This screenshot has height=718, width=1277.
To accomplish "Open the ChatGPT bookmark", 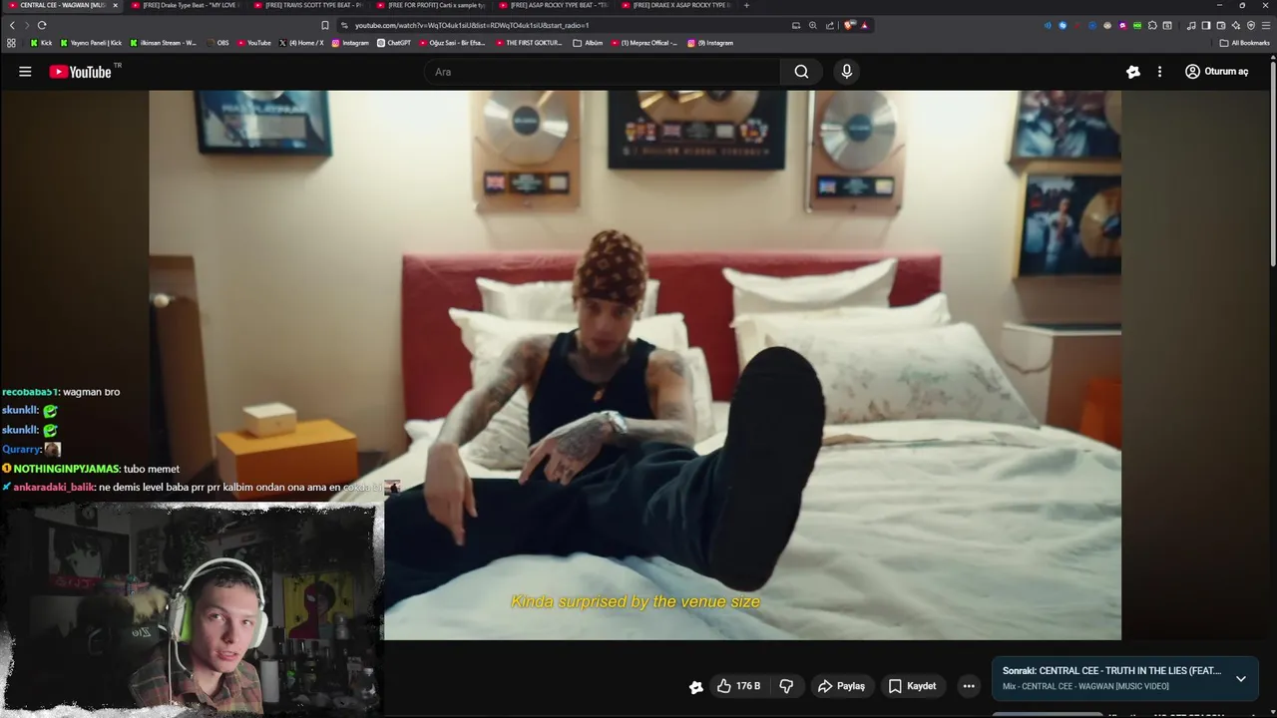I will [x=393, y=43].
